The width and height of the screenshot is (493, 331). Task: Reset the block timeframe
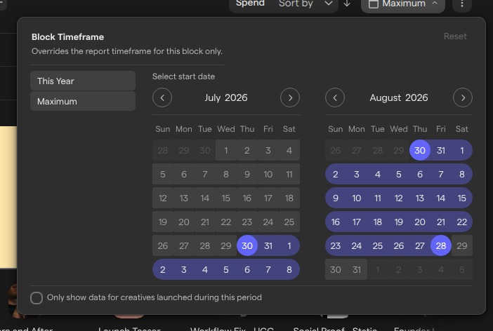point(455,36)
